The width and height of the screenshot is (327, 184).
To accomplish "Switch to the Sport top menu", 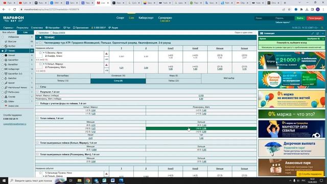I will 120,18.
